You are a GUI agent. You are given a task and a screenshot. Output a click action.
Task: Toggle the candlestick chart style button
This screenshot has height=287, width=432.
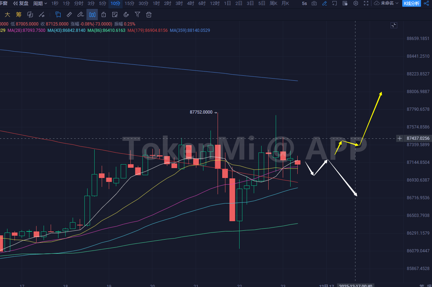click(92, 15)
